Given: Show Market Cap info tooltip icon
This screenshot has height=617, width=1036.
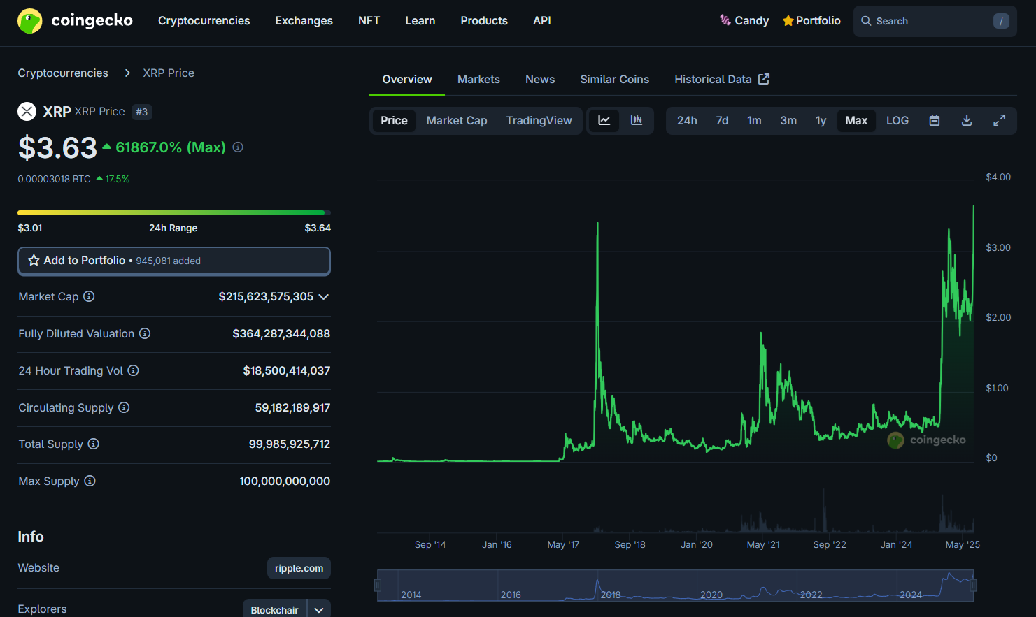Looking at the screenshot, I should (89, 296).
